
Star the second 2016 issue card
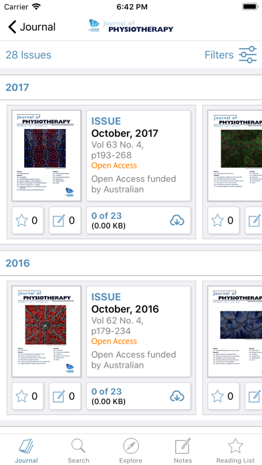[x=223, y=396]
